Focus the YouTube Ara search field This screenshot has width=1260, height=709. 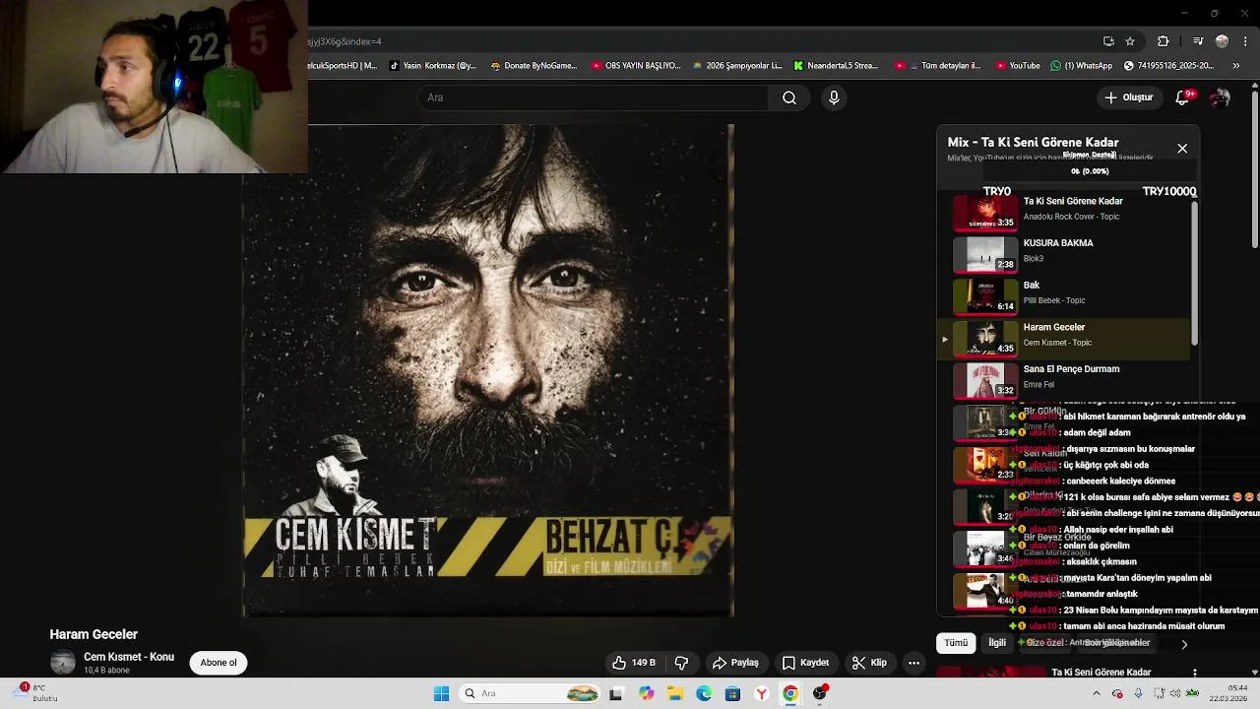point(594,97)
